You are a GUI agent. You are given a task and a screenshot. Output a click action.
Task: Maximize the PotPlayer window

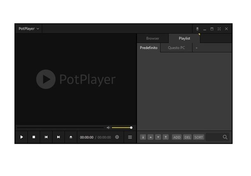point(212,29)
